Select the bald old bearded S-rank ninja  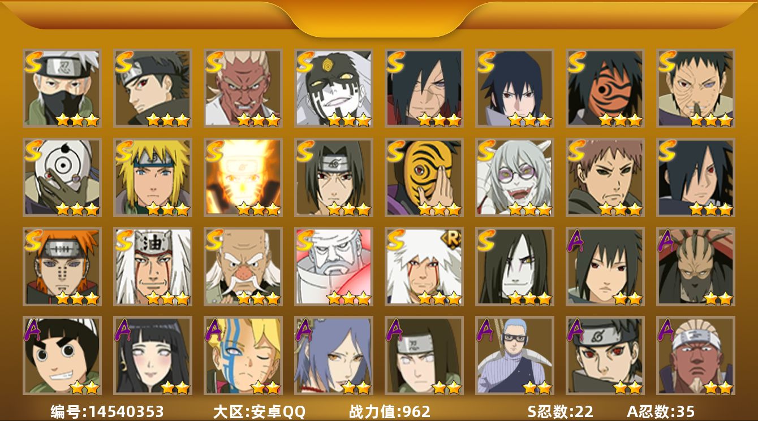click(x=243, y=267)
